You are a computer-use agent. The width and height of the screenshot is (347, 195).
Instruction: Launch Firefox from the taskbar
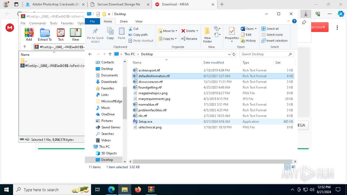pos(138,190)
